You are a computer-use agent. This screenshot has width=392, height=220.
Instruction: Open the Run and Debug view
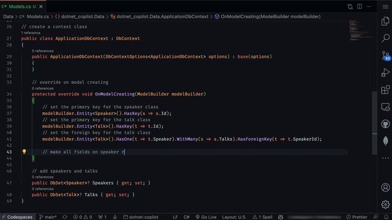pyautogui.click(x=385, y=73)
